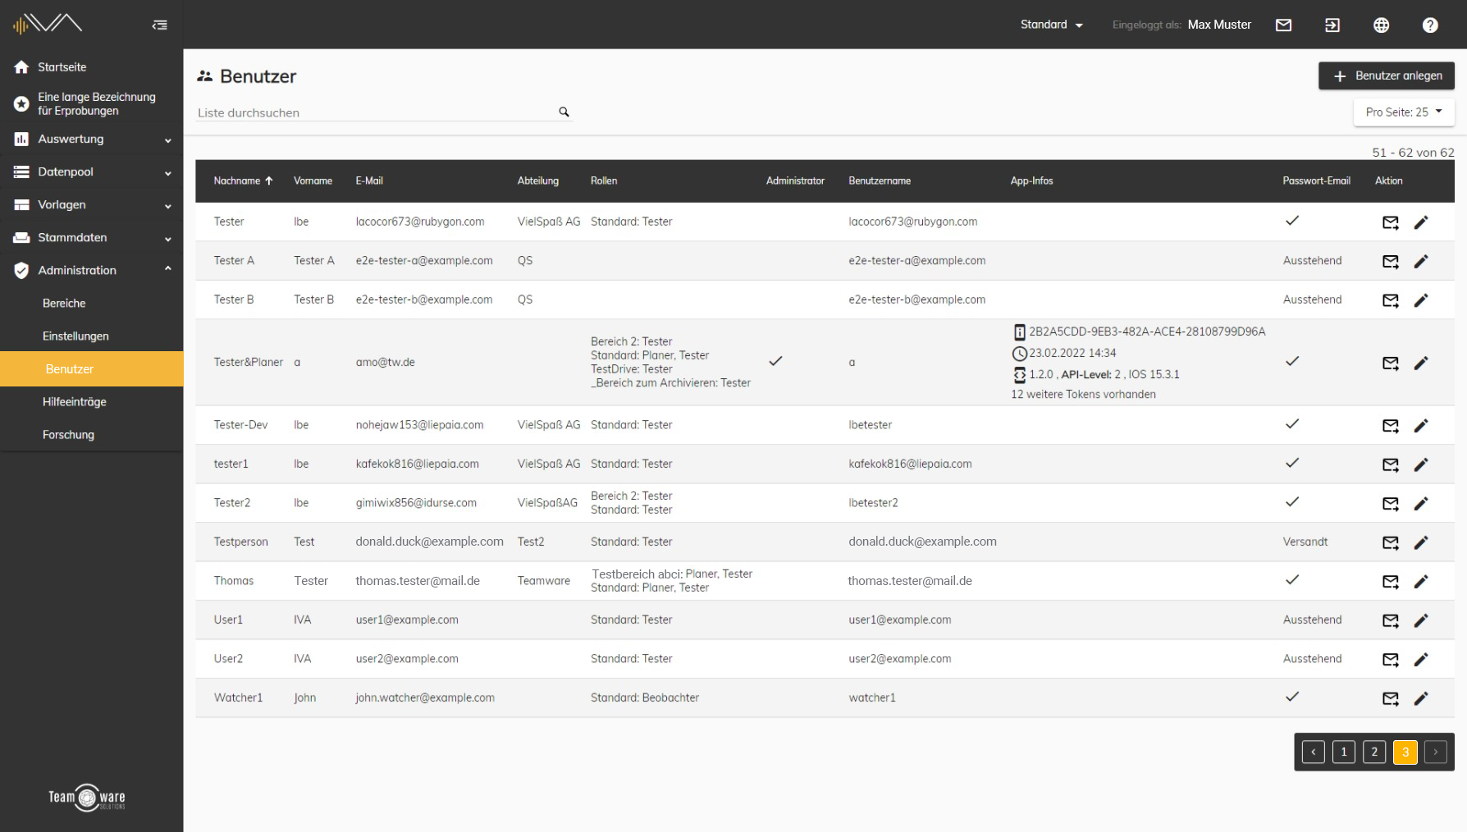Open the language globe icon

point(1382,25)
